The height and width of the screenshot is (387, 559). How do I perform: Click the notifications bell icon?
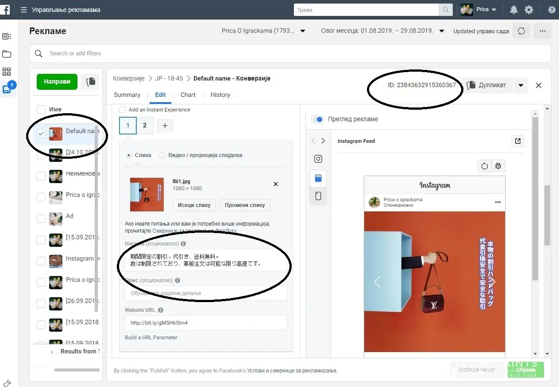[513, 10]
